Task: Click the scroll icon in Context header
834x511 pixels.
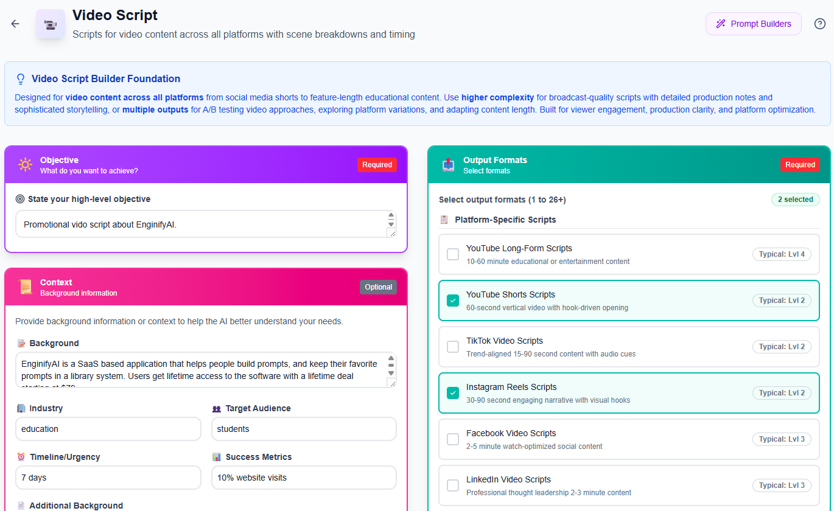Action: (25, 287)
